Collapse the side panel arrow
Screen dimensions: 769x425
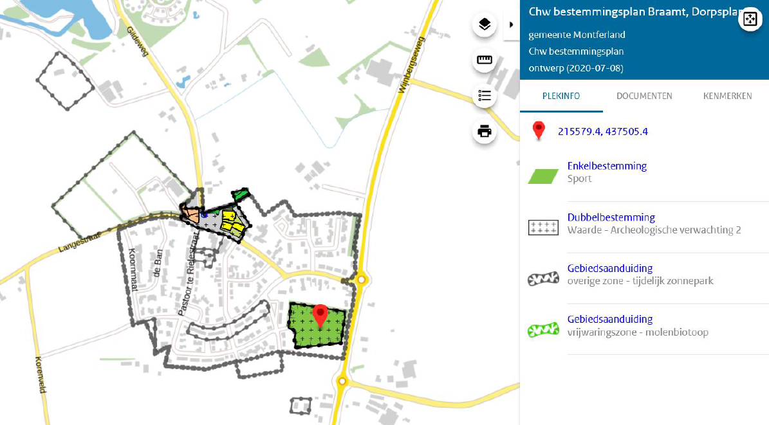point(512,24)
